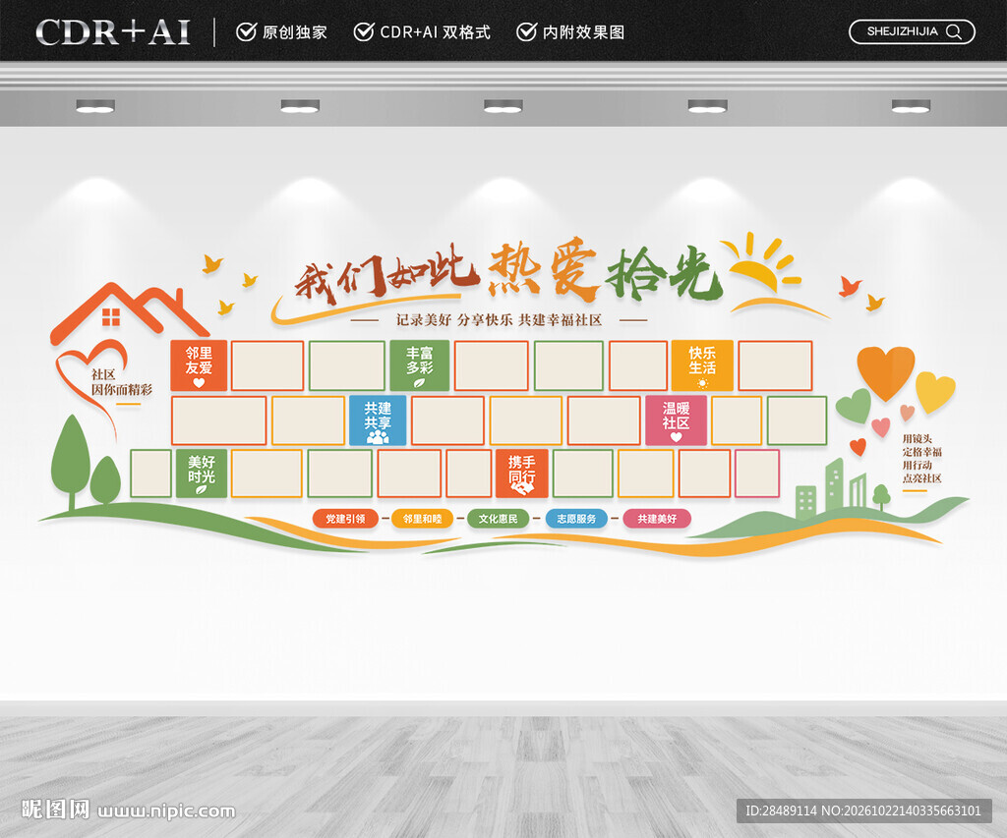Select the large green heart graphic

pyautogui.click(x=853, y=406)
